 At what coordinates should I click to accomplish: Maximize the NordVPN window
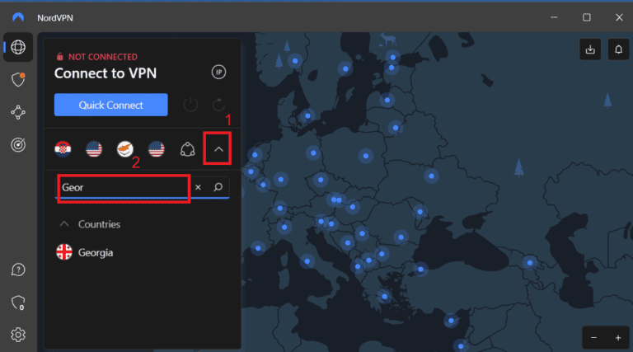click(587, 17)
